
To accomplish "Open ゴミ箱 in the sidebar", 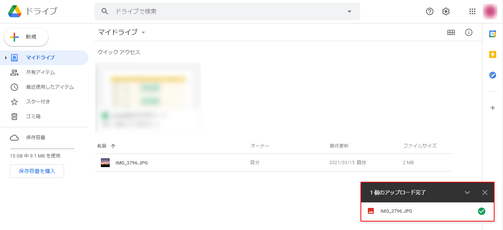I will pos(33,117).
